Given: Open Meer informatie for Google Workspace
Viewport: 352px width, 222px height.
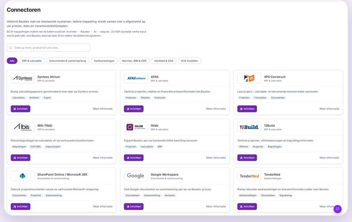Looking at the screenshot, I should 216,206.
